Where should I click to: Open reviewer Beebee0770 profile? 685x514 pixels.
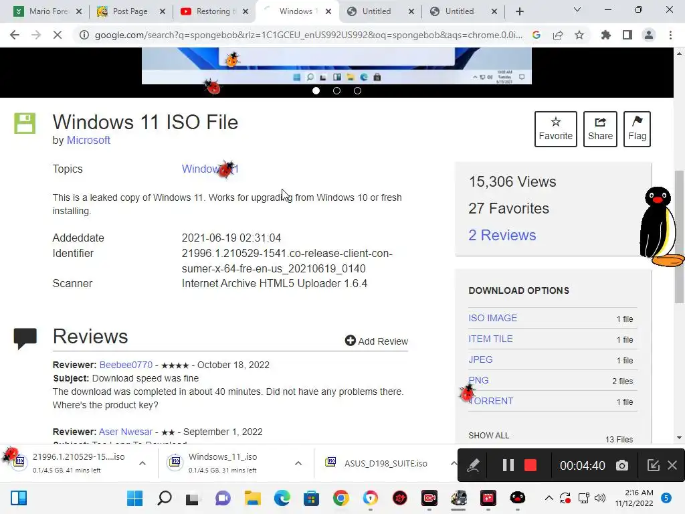(126, 365)
